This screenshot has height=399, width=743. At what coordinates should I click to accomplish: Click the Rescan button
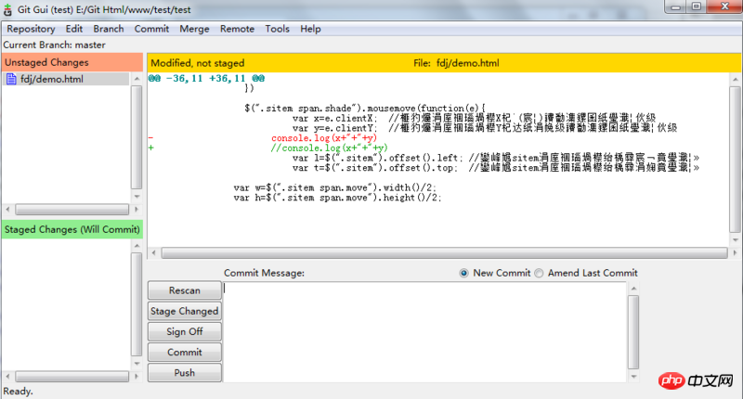(184, 290)
